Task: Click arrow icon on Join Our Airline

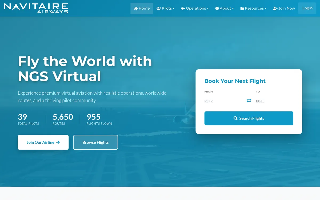Action: click(x=58, y=142)
